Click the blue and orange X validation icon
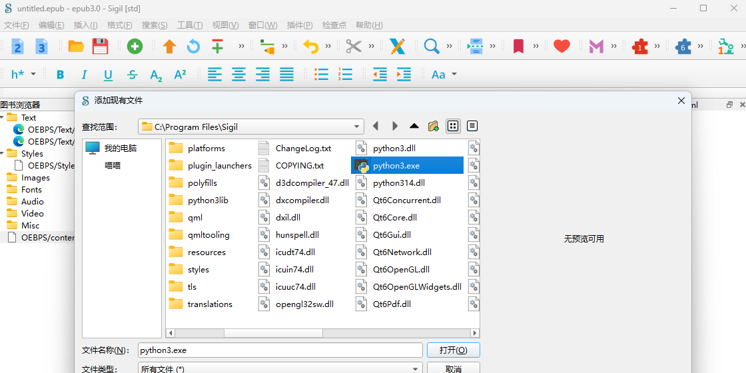The width and height of the screenshot is (746, 373). click(x=397, y=46)
